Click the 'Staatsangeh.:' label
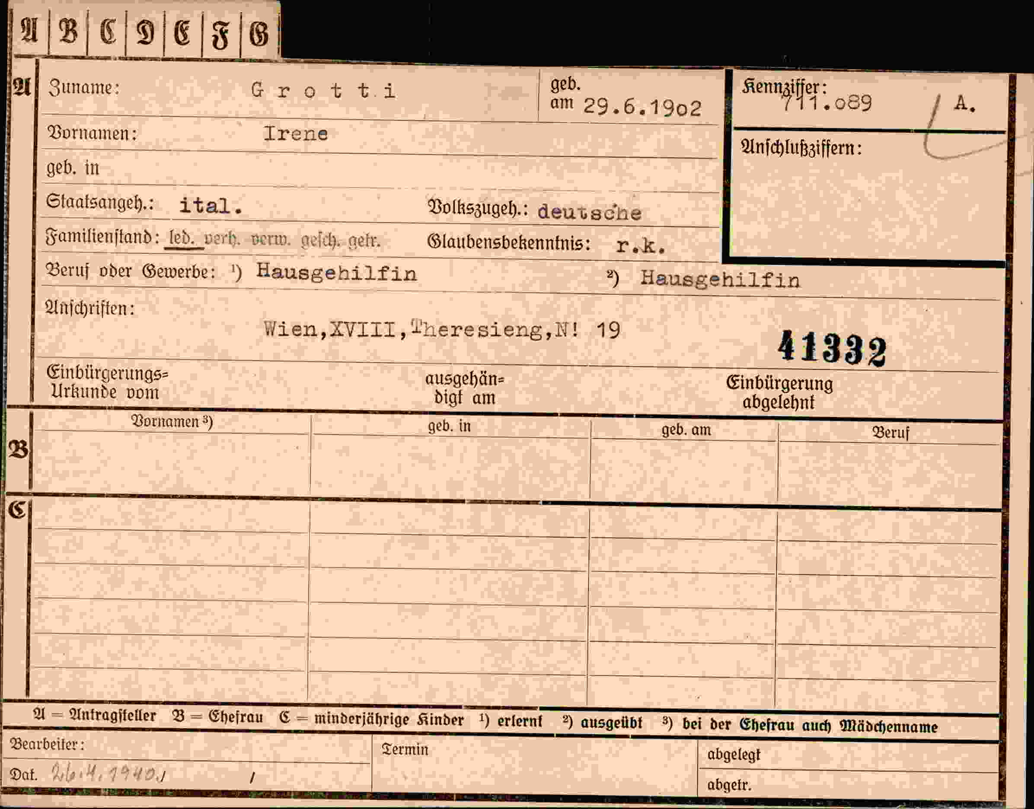Screen dimensions: 1034x809 pyautogui.click(x=100, y=202)
